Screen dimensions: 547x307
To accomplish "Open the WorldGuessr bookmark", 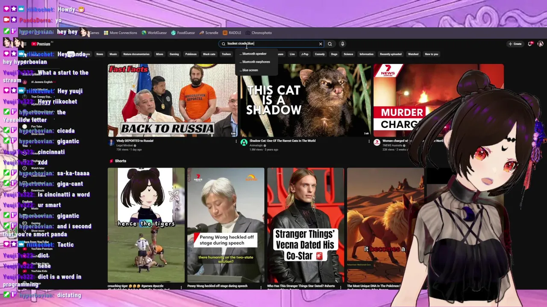I will pyautogui.click(x=154, y=33).
